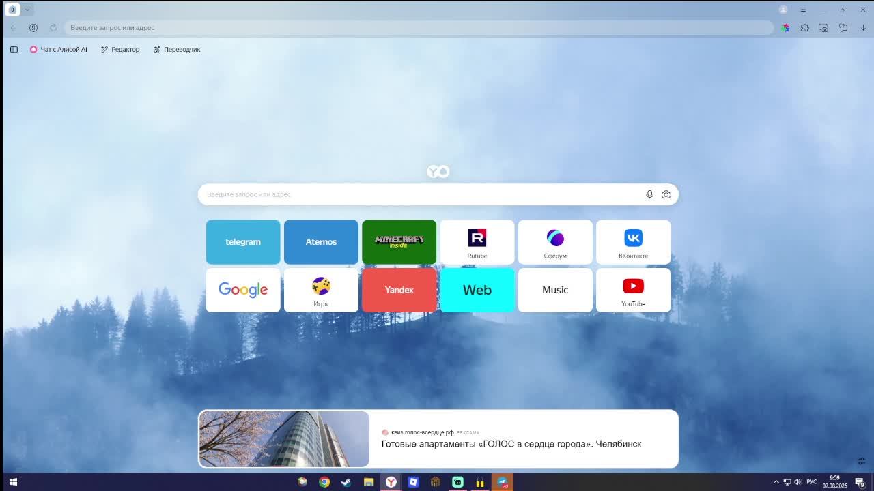This screenshot has height=491, width=874.
Task: Open the Rutube tile
Action: pyautogui.click(x=477, y=242)
